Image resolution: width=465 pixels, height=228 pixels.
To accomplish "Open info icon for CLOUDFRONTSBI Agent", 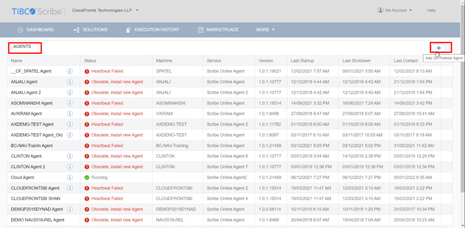I will point(69,188).
